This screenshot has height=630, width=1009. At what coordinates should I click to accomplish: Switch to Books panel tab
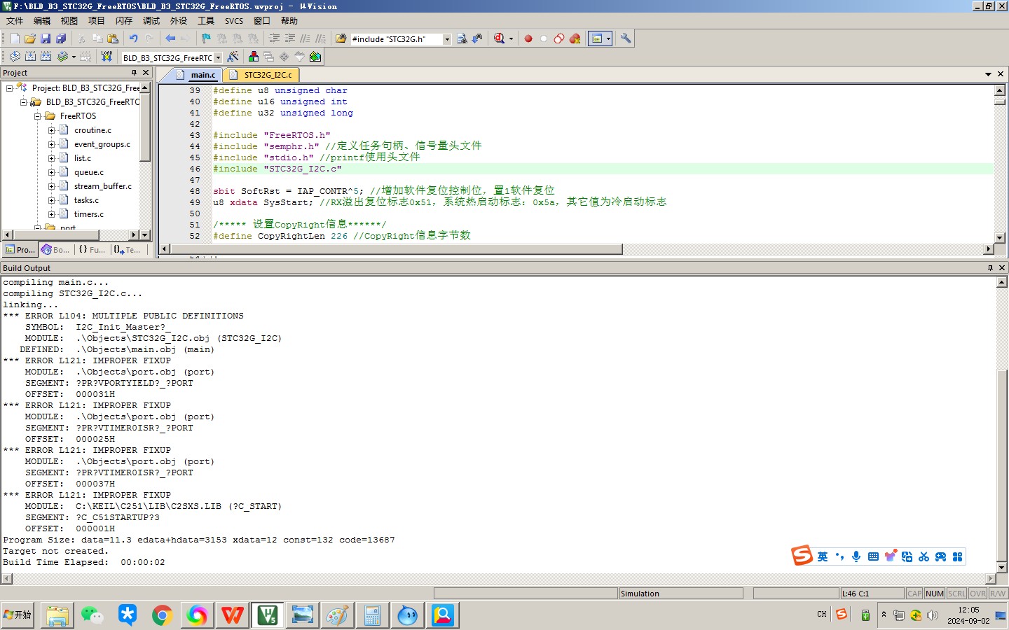tap(55, 250)
